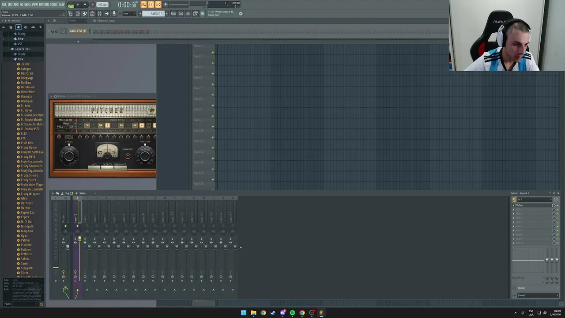Click the Speed knob in Pitcher
Image resolution: width=565 pixels, height=318 pixels.
click(69, 155)
